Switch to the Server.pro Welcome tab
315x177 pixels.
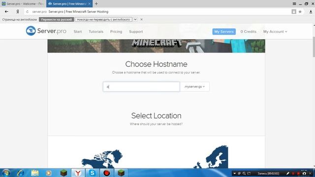tap(23, 3)
